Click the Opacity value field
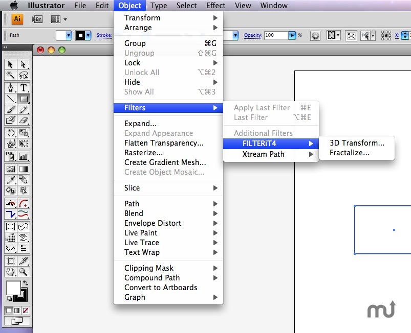The image size is (411, 333). pos(276,35)
